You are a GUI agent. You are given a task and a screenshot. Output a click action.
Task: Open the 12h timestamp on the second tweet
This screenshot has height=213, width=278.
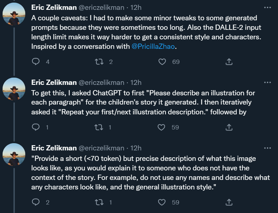tap(136, 82)
